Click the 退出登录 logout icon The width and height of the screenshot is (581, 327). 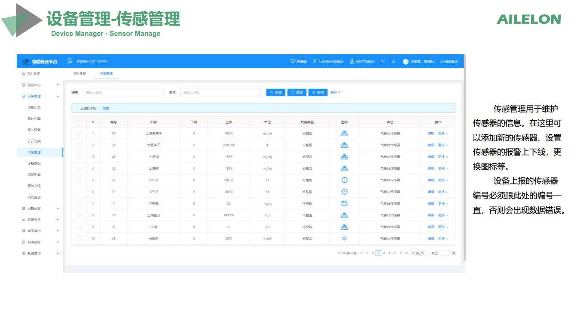(x=442, y=62)
